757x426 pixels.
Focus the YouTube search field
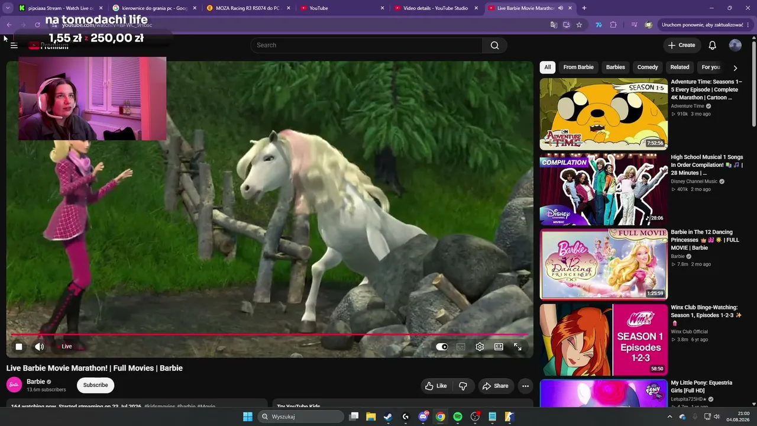(x=367, y=46)
